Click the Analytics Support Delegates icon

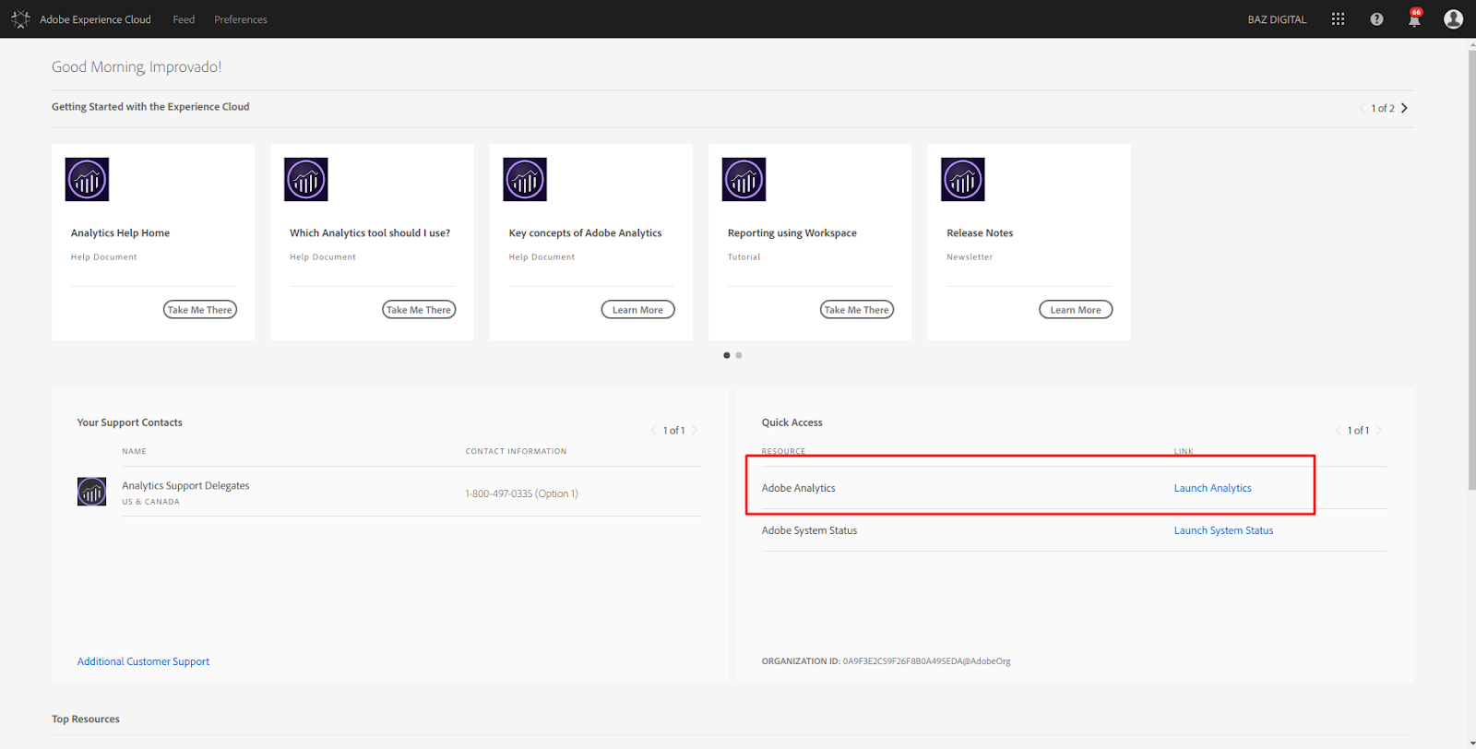[x=91, y=492]
